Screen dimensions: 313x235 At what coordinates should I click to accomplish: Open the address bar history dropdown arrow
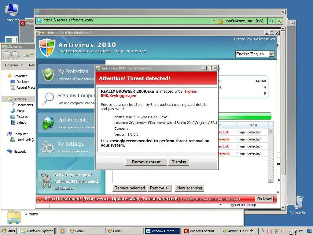click(x=214, y=21)
